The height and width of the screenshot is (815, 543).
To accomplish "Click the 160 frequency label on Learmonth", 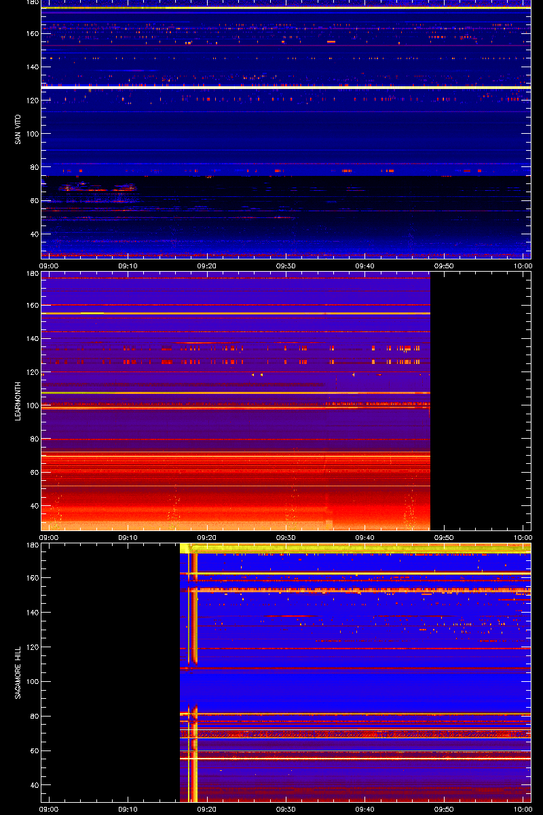I will [x=31, y=305].
